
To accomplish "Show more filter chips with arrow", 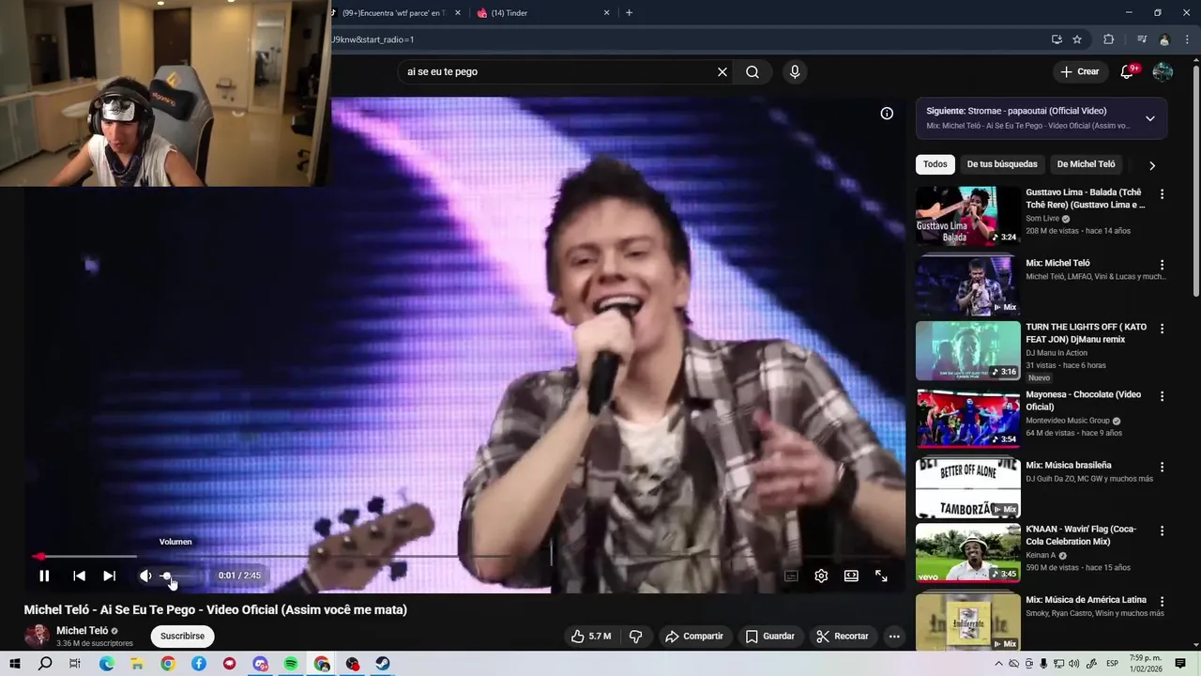I will click(1152, 165).
